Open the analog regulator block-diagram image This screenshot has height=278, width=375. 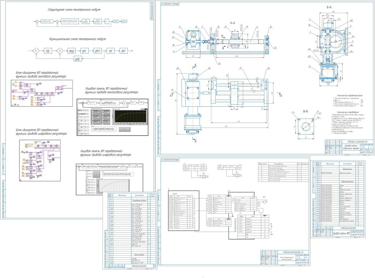point(42,93)
